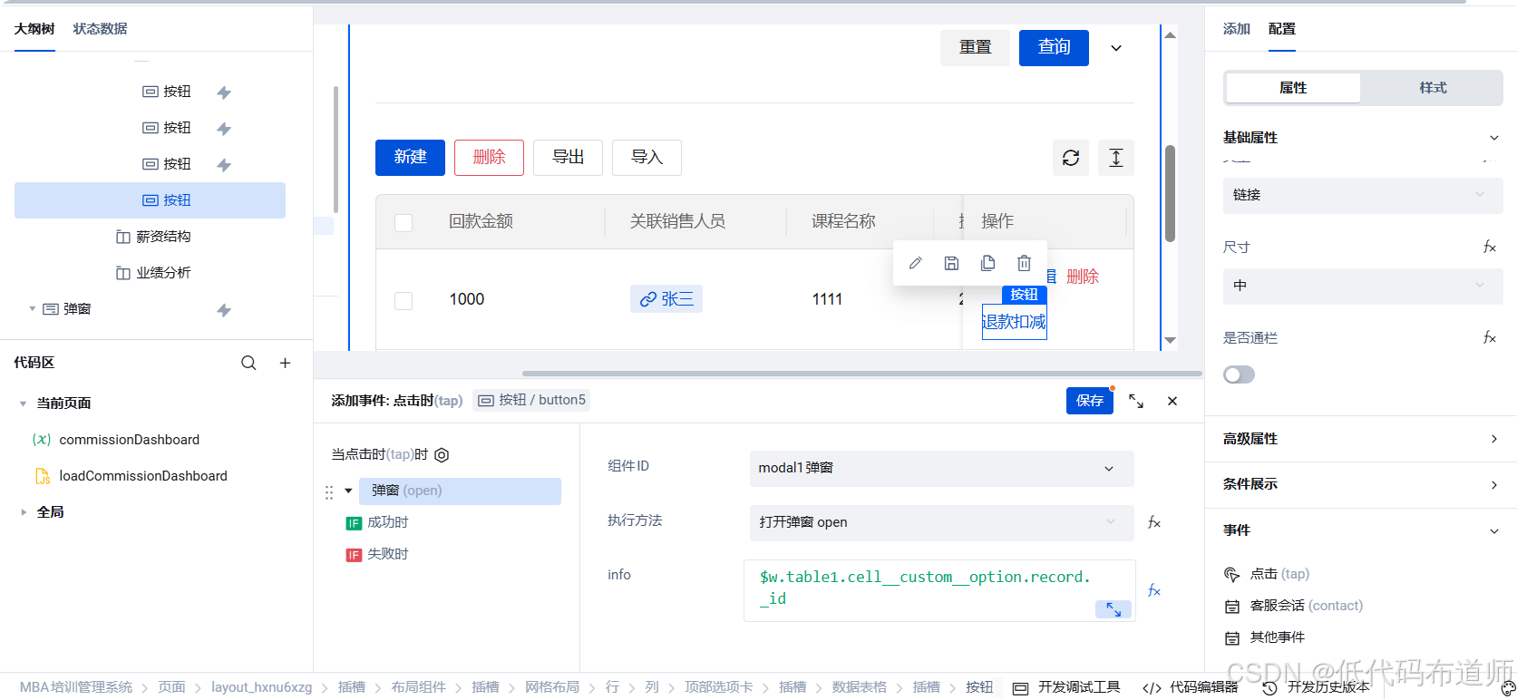Expand the event editor panel to fullscreen
The width and height of the screenshot is (1517, 700).
1136,401
